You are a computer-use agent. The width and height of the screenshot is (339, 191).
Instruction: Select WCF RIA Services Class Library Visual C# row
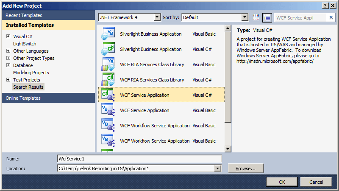[161, 80]
